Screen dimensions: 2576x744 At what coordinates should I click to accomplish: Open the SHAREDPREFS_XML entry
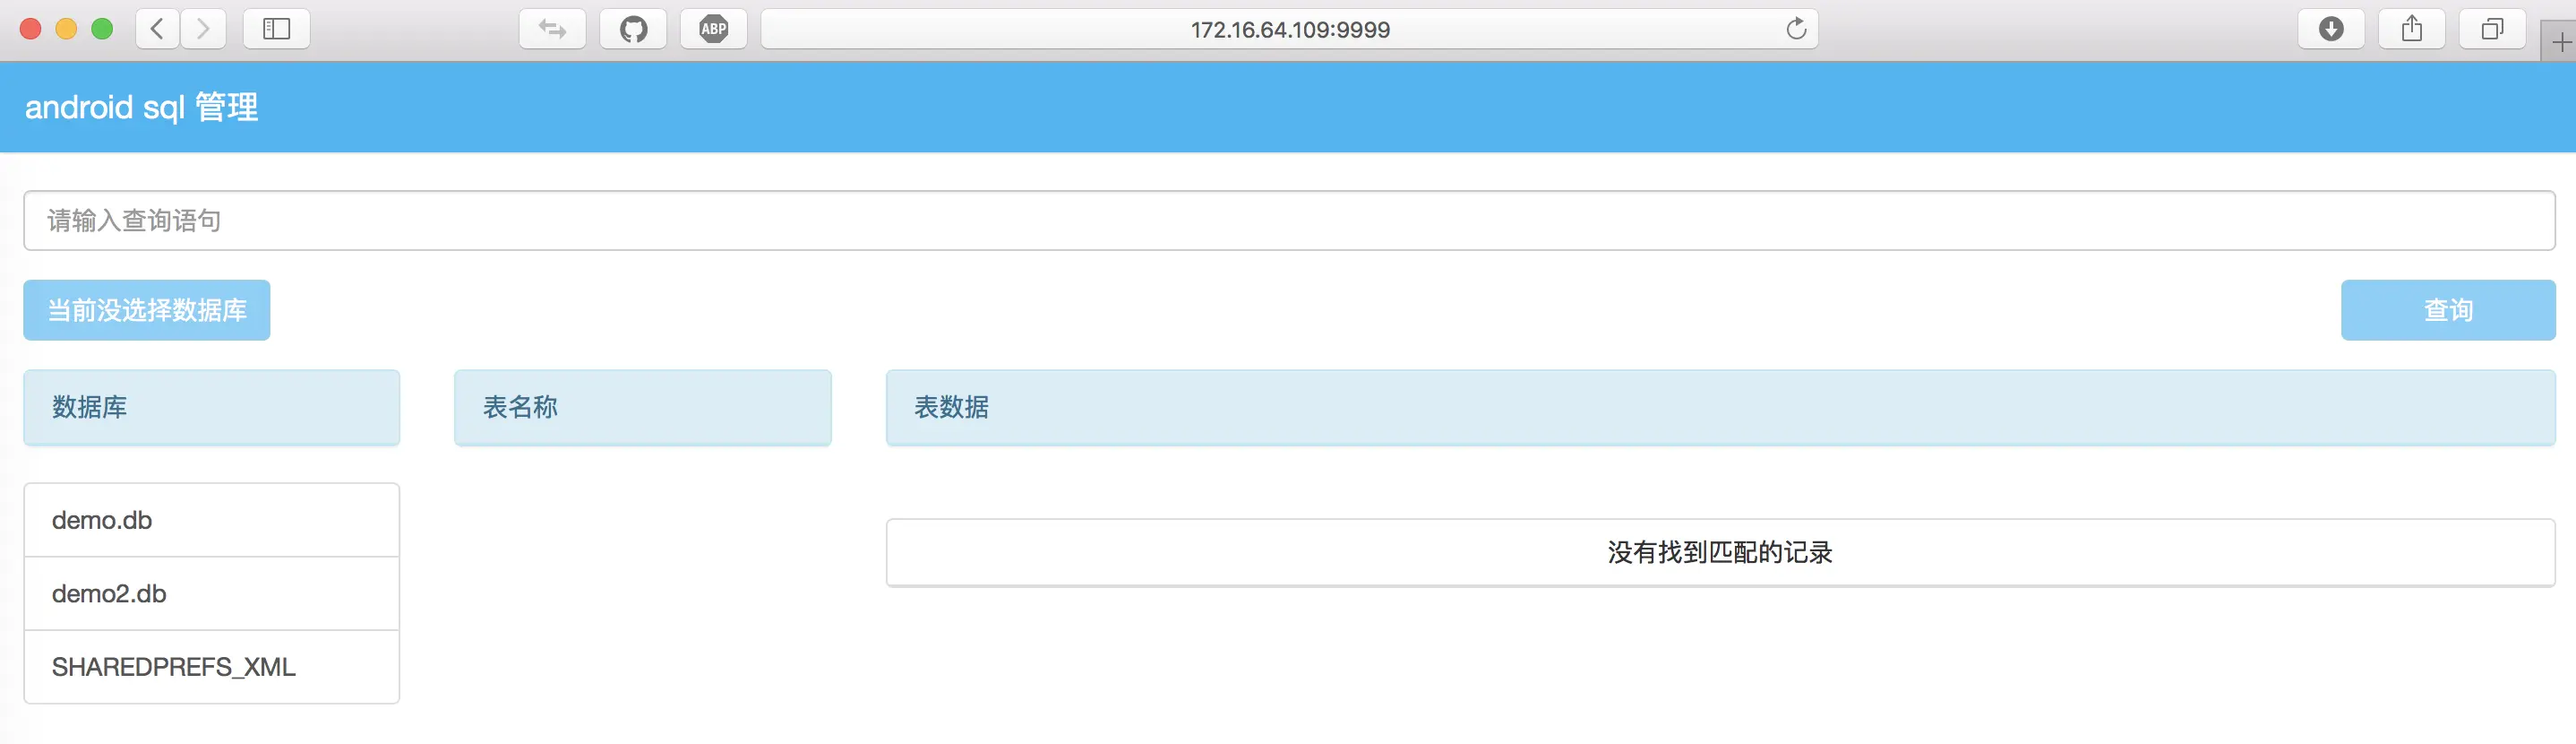click(x=212, y=667)
